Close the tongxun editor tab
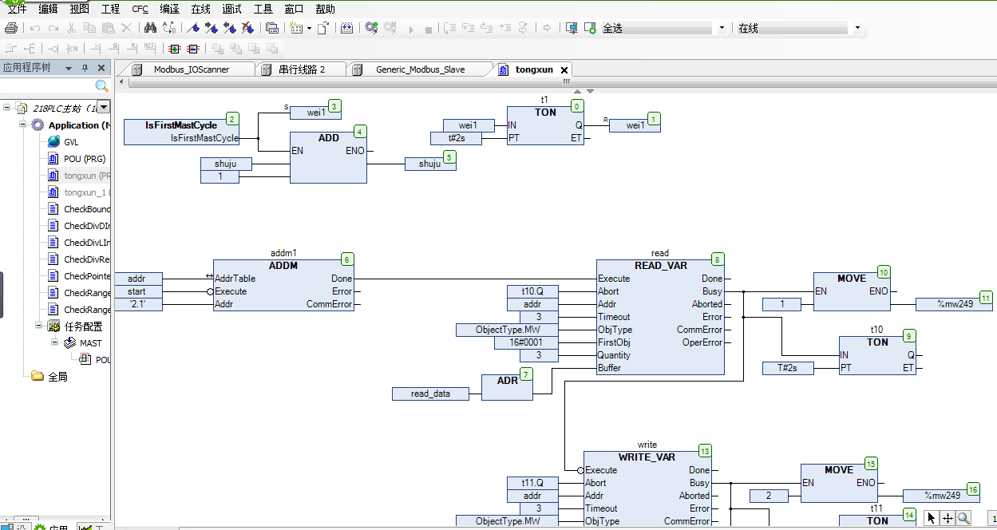 [x=564, y=70]
